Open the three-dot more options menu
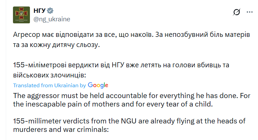This screenshot has width=258, height=140. [250, 12]
